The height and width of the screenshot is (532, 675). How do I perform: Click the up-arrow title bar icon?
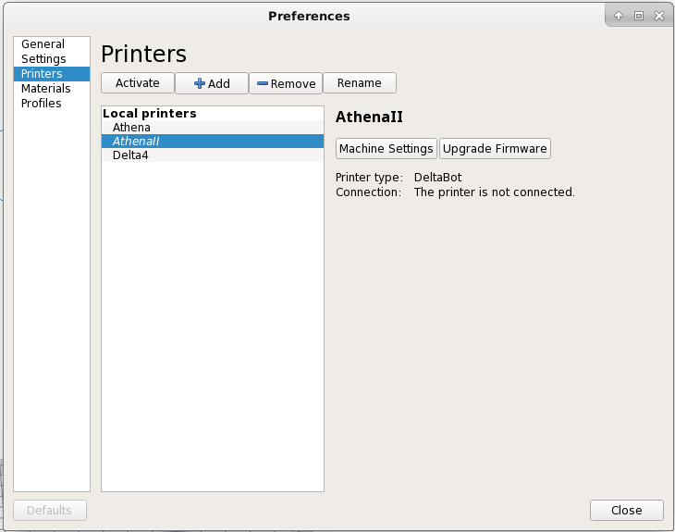tap(619, 16)
